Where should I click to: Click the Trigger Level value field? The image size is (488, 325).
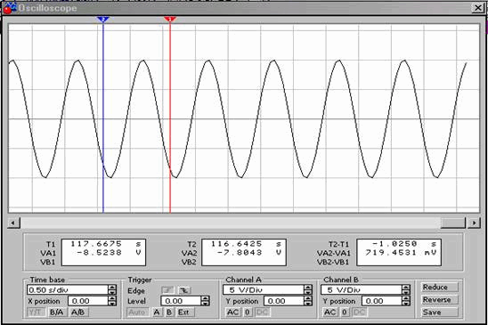[181, 301]
